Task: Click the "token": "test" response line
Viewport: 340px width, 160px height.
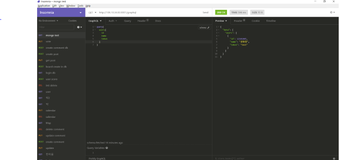Action: [x=238, y=45]
